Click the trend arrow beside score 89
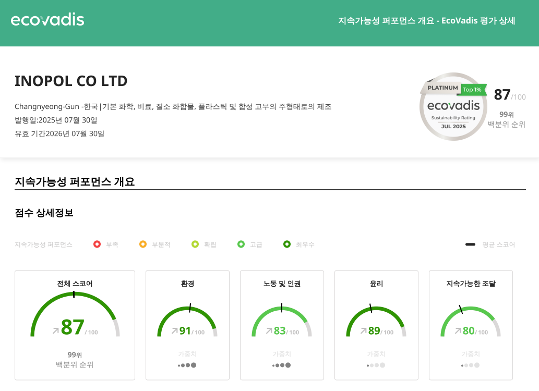Image resolution: width=539 pixels, height=391 pixels. coord(364,331)
